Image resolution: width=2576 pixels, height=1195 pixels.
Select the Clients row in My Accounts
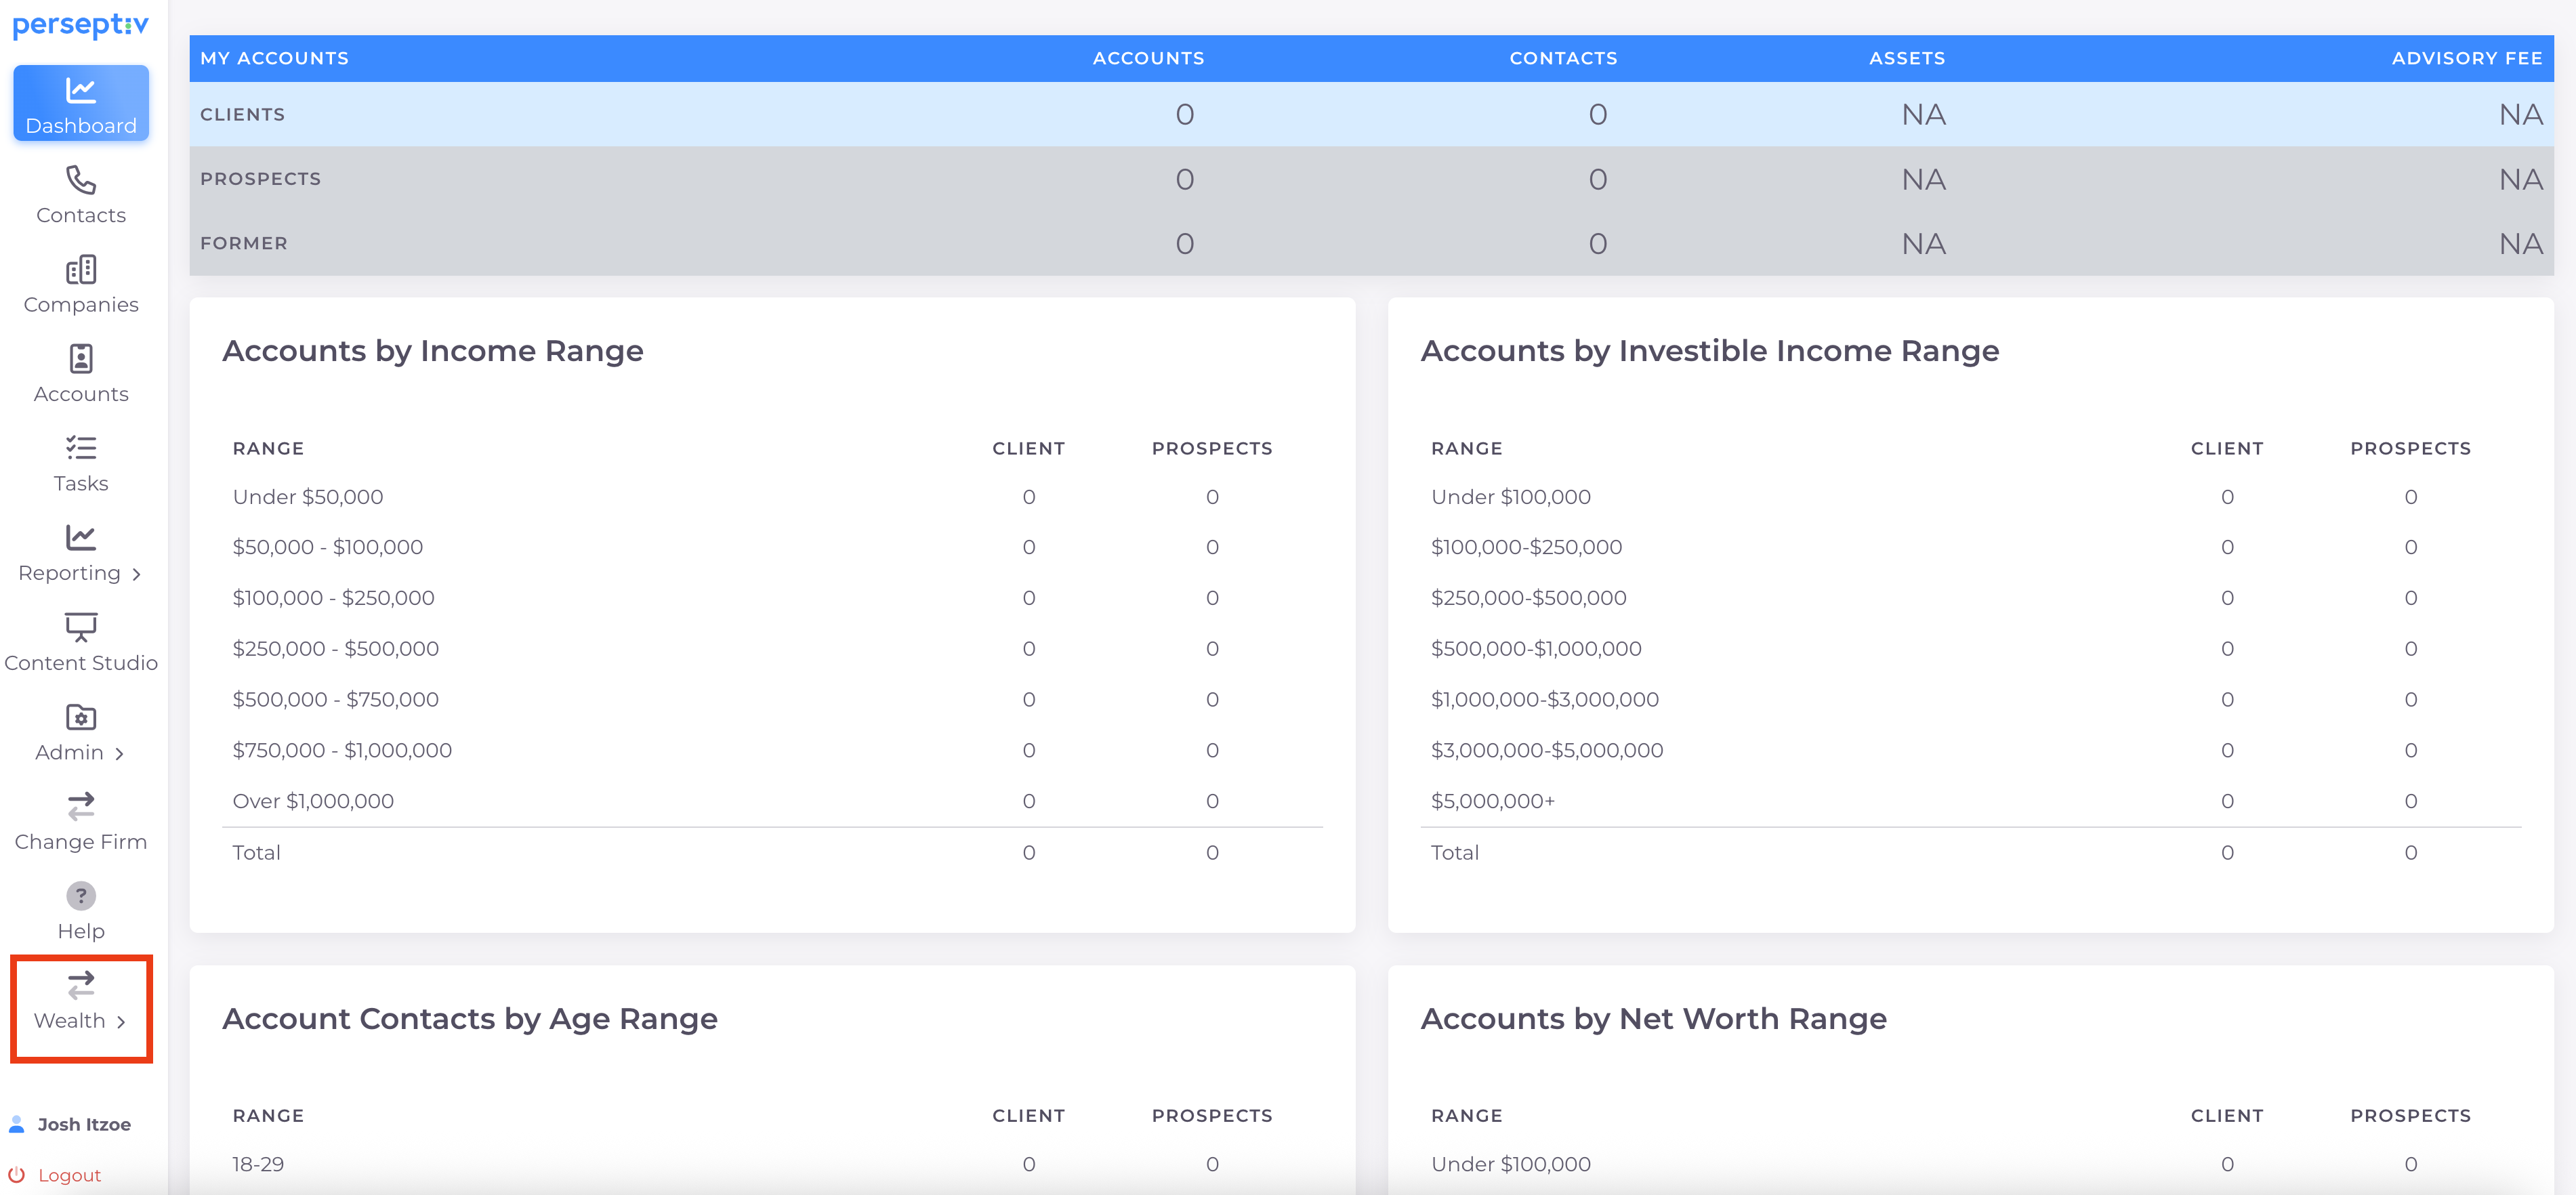coord(242,114)
